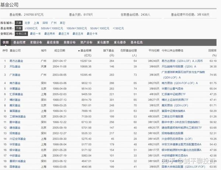Select 其它 city filter

[63, 23]
